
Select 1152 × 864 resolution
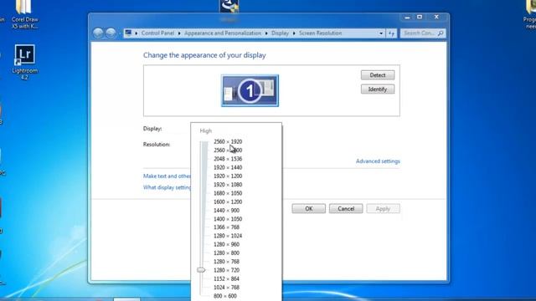click(226, 278)
